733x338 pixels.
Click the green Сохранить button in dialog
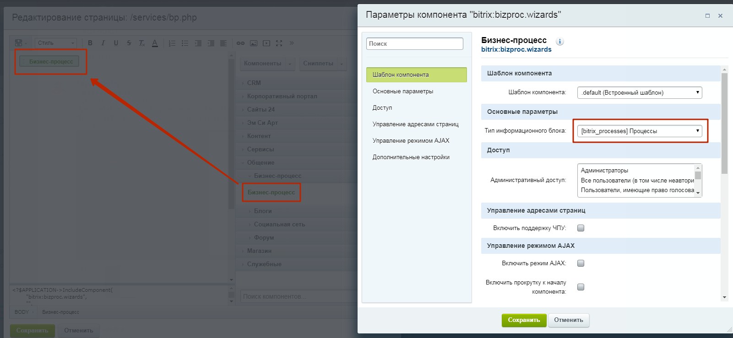[x=524, y=320]
